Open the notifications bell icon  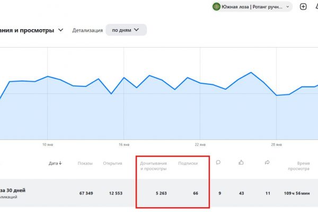316,7
